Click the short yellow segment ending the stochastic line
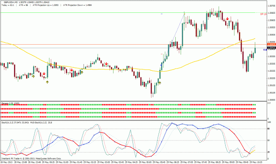The height and width of the screenshot is (164, 276). [253, 152]
